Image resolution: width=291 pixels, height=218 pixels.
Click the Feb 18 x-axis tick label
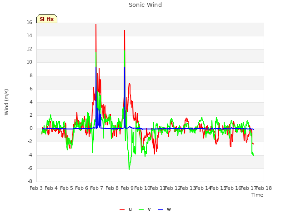(x=264, y=188)
